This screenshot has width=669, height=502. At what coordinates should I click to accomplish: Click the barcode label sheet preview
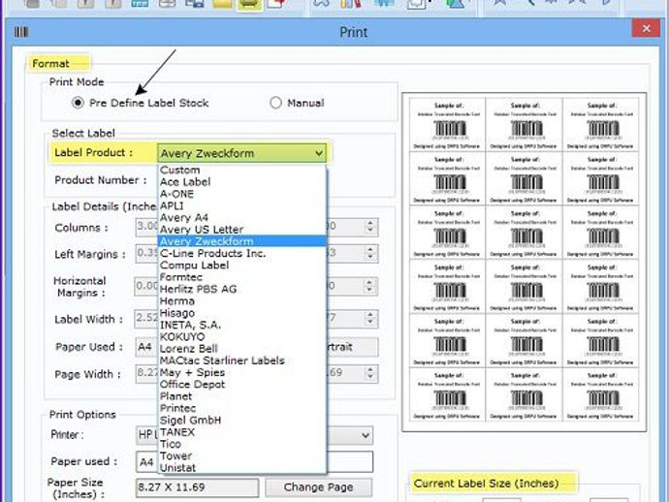click(x=524, y=262)
